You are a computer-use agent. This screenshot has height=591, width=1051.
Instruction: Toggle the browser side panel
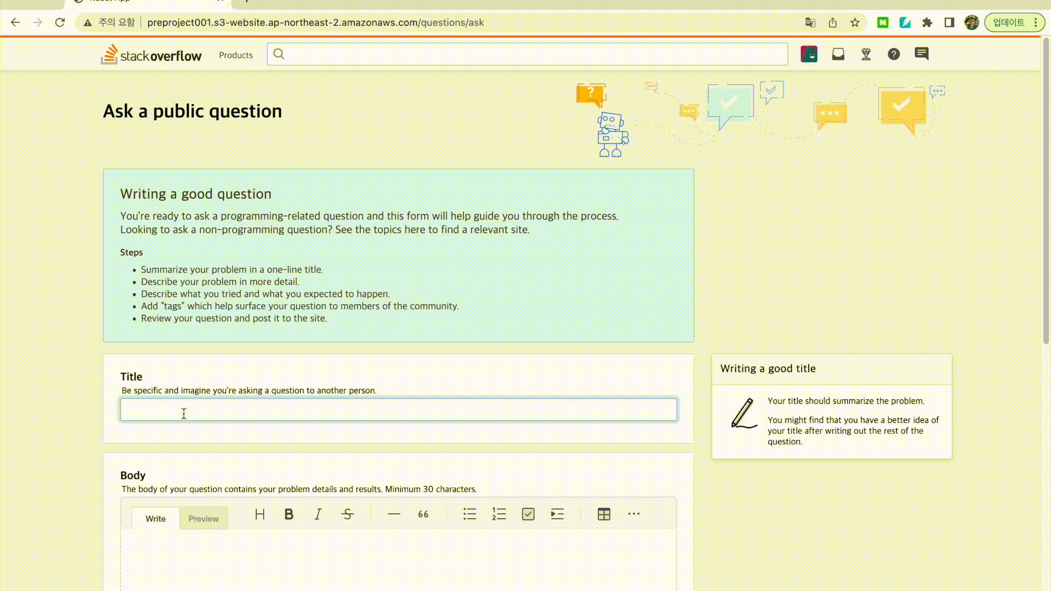[949, 22]
